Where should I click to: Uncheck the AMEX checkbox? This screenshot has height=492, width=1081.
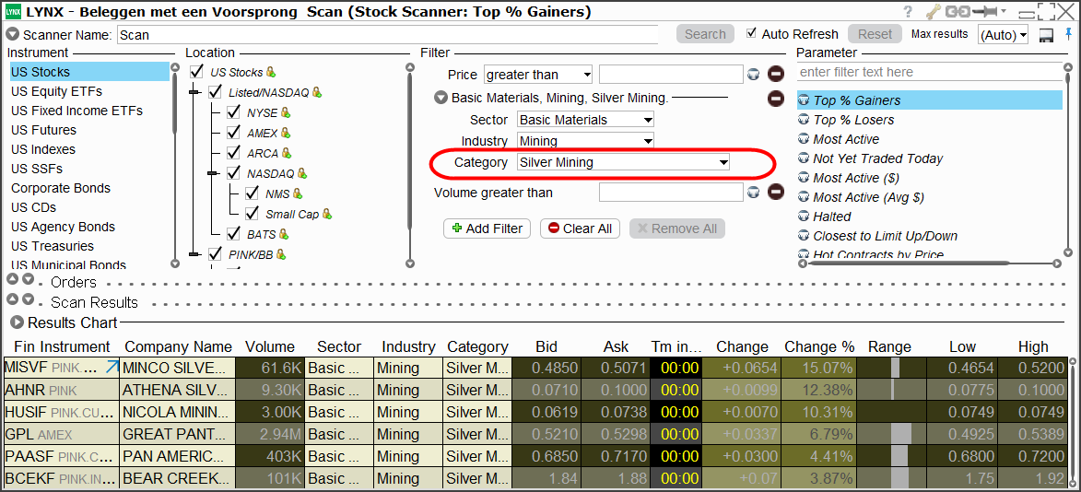coord(234,133)
